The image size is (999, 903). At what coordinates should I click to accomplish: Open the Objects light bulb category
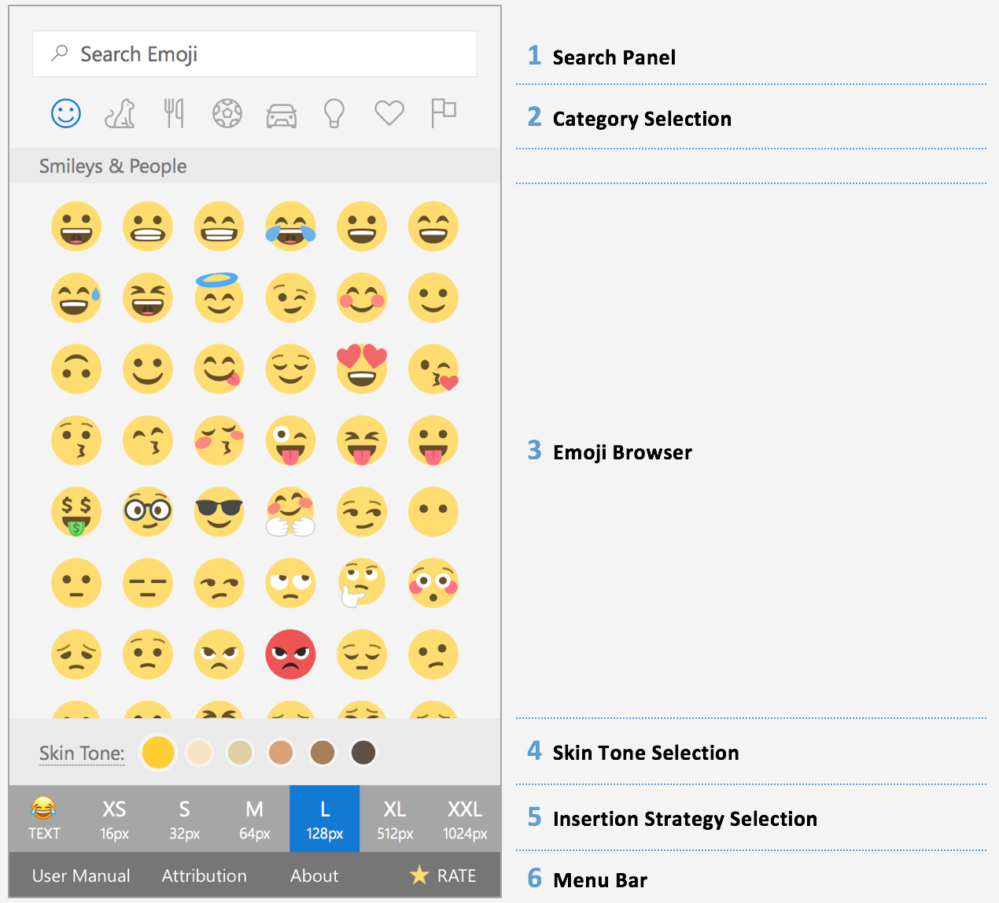click(334, 113)
